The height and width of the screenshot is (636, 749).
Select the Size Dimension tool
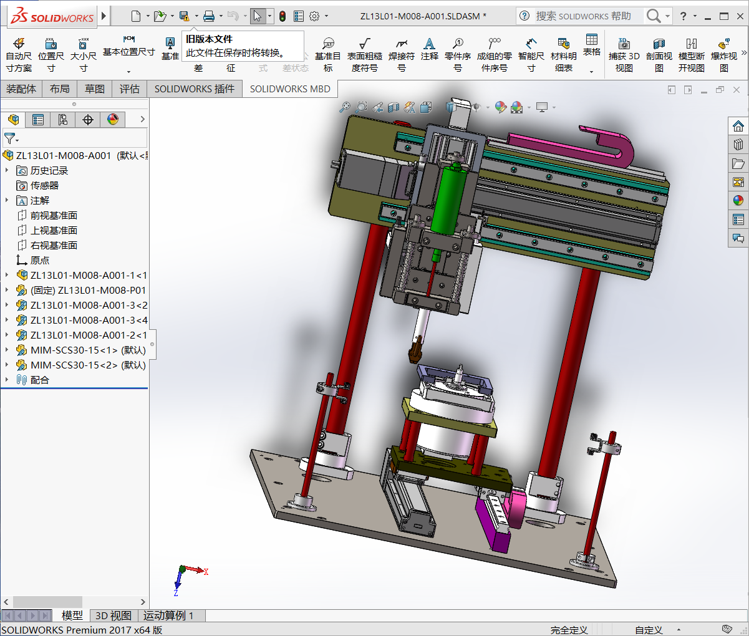[84, 55]
